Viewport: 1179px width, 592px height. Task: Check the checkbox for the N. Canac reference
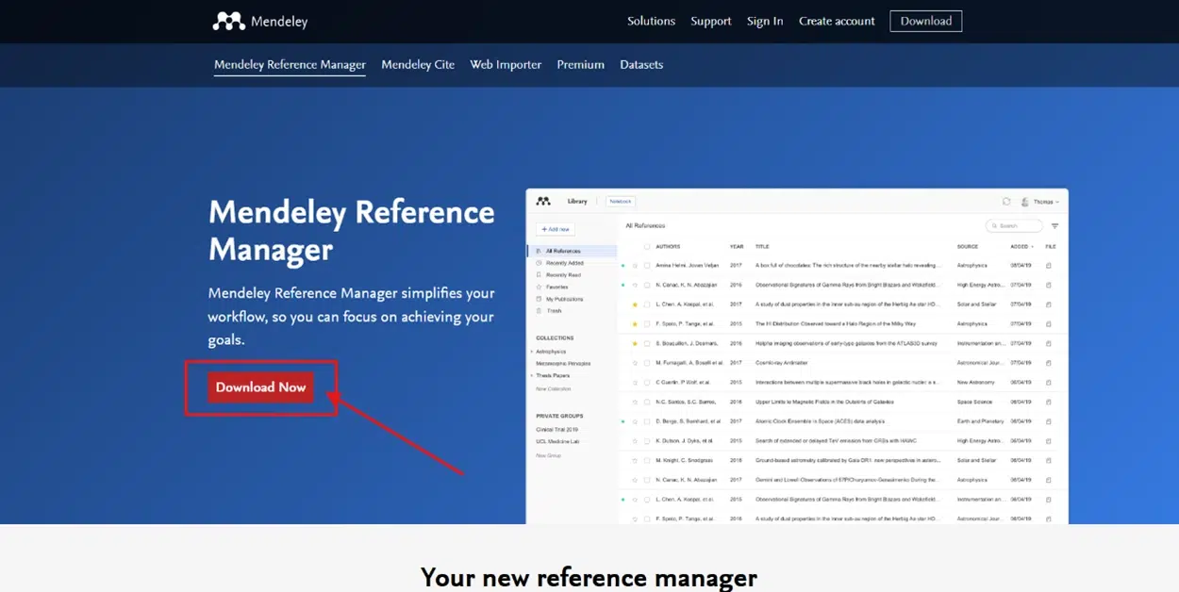646,285
